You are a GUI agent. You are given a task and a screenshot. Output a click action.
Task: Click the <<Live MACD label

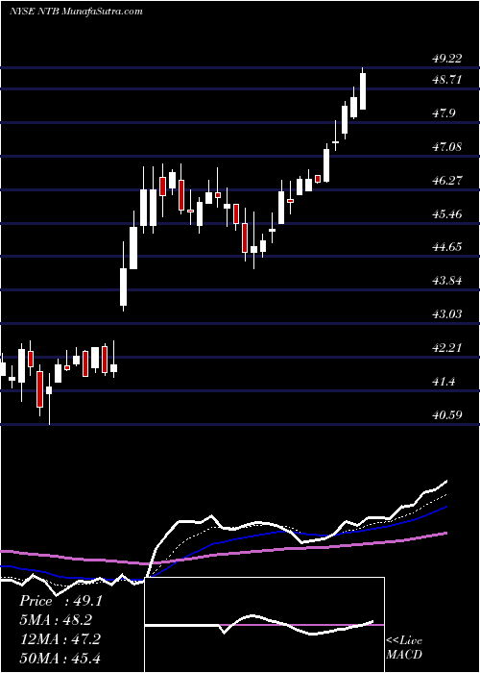pos(404,647)
